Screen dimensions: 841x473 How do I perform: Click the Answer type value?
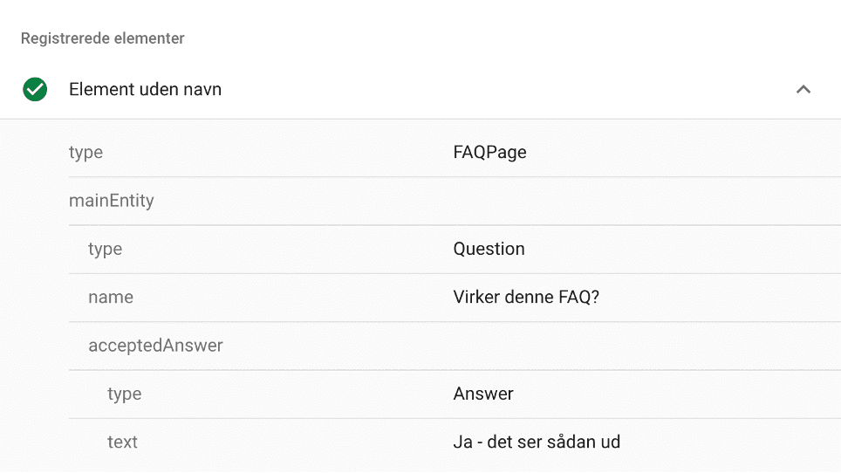(483, 394)
